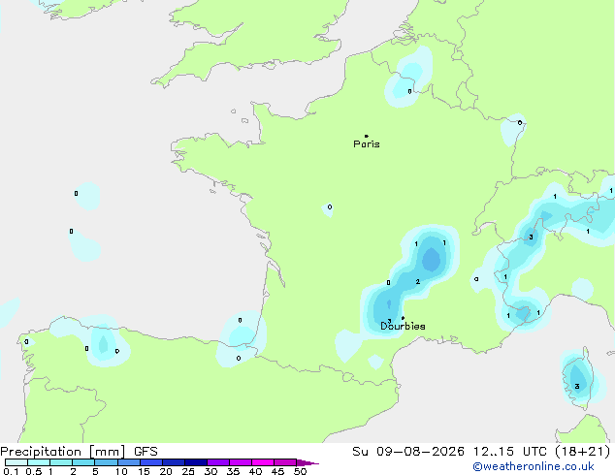
Task: Click the legend scale value '30'
Action: click(210, 471)
